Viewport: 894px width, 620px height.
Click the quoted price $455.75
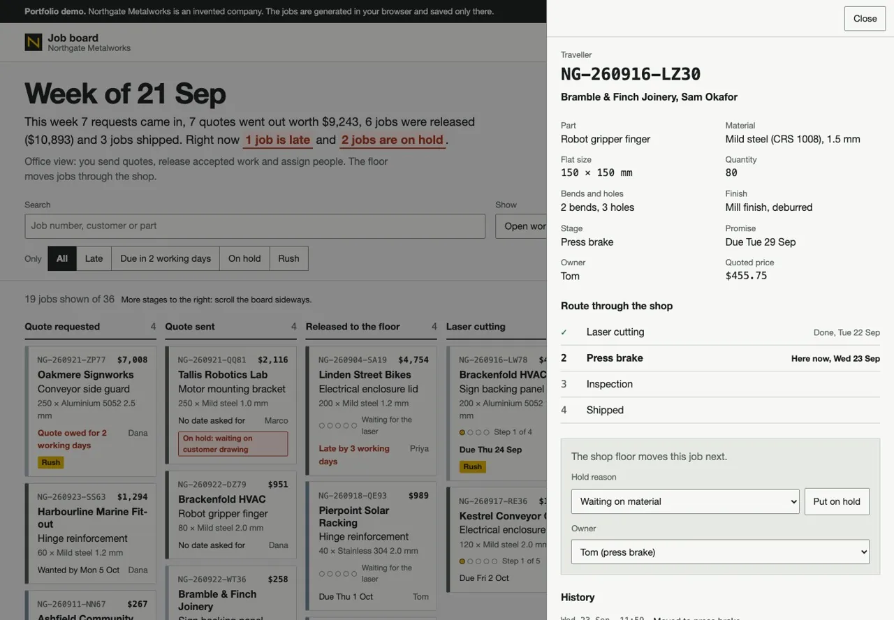746,276
